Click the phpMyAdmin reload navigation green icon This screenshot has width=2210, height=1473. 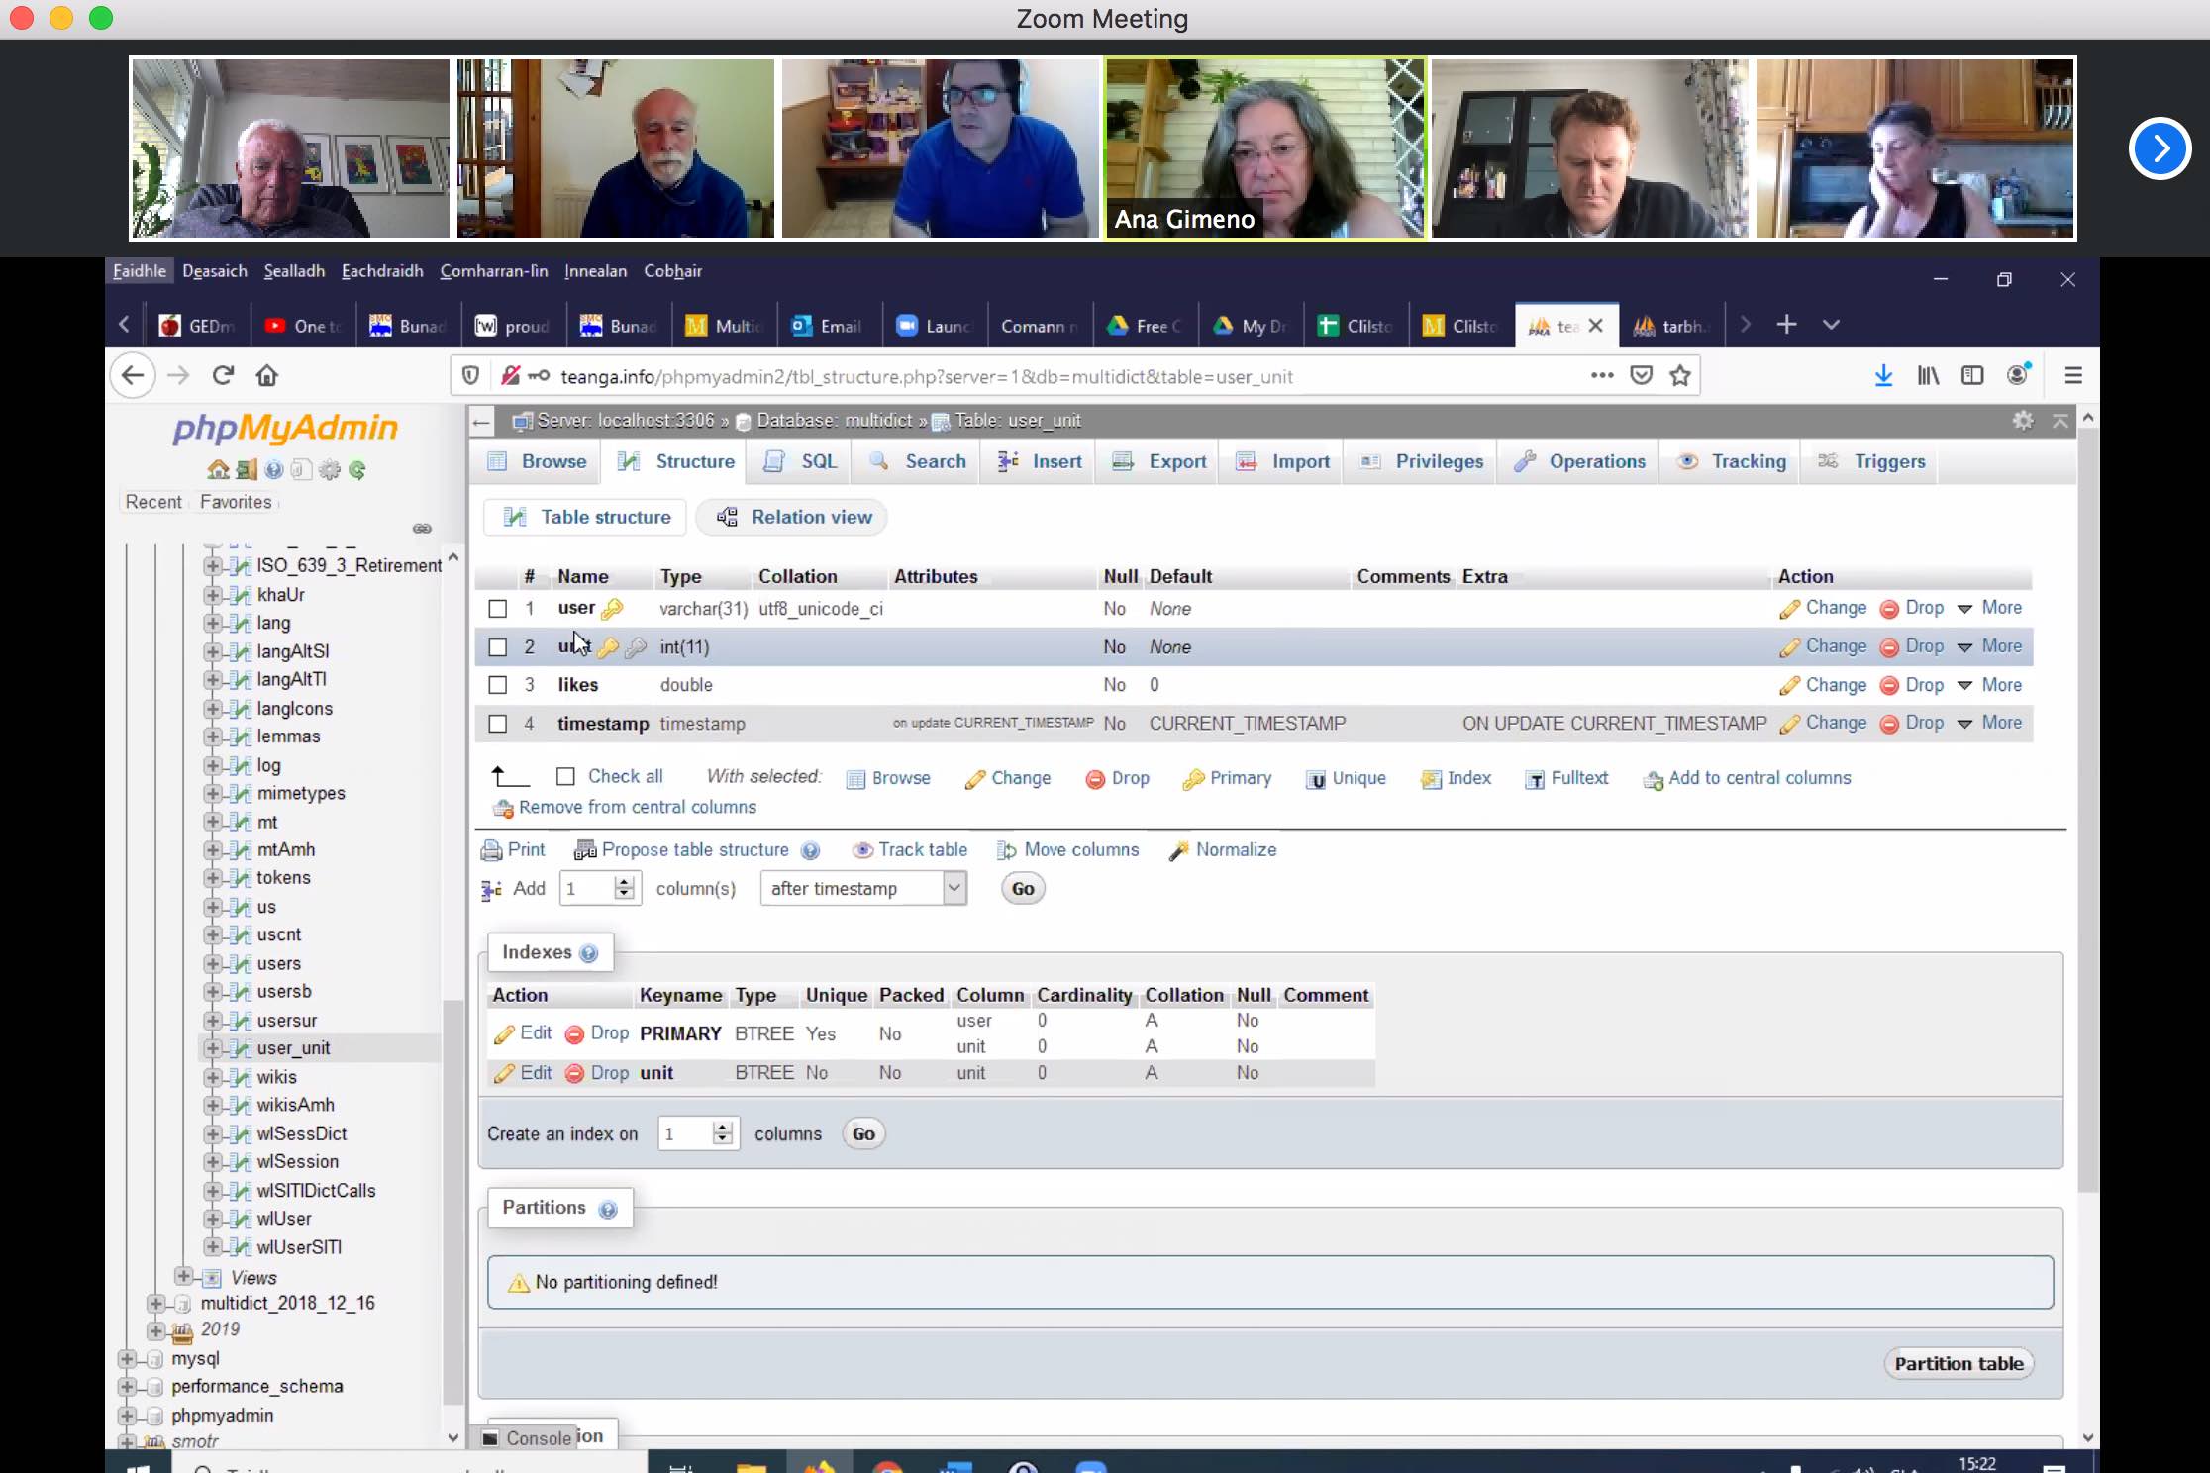click(x=357, y=470)
